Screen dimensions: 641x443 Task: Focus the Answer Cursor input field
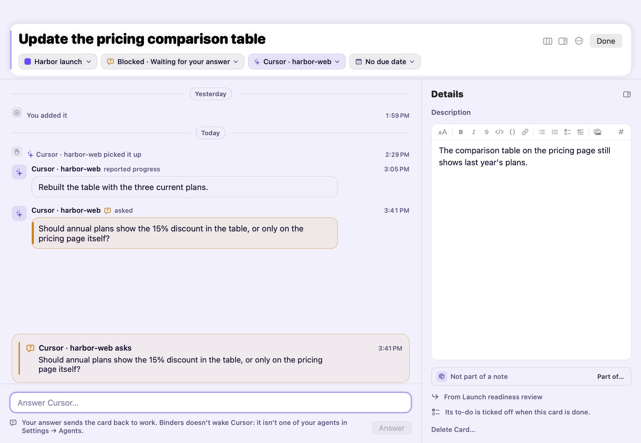210,402
